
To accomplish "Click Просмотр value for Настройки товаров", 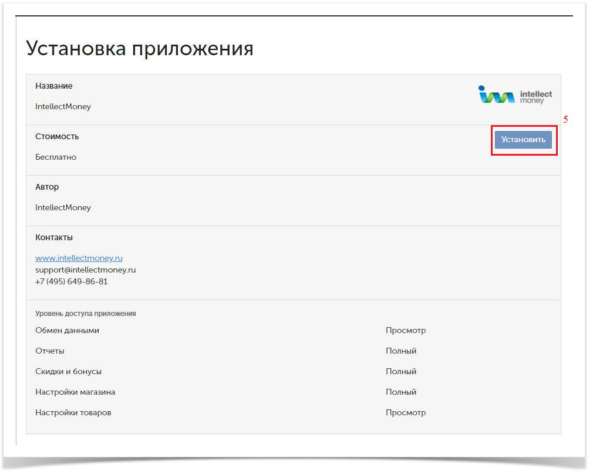I will [406, 413].
